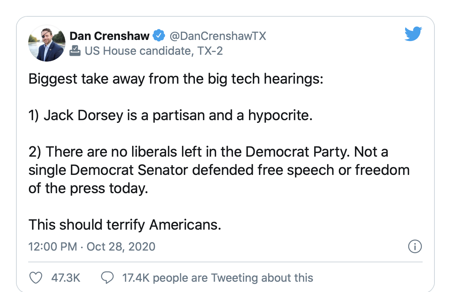Click the text 'Biggest take away from the big tech hearings'
Screen dimensions: 463x292
[176, 79]
